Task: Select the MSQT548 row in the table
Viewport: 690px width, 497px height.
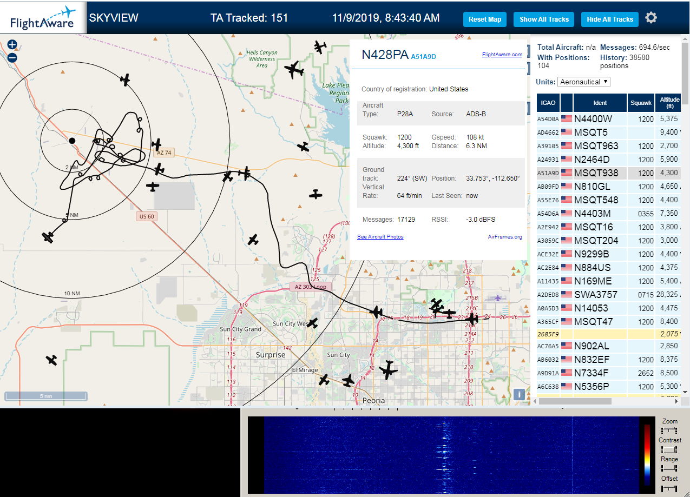Action: pyautogui.click(x=609, y=200)
